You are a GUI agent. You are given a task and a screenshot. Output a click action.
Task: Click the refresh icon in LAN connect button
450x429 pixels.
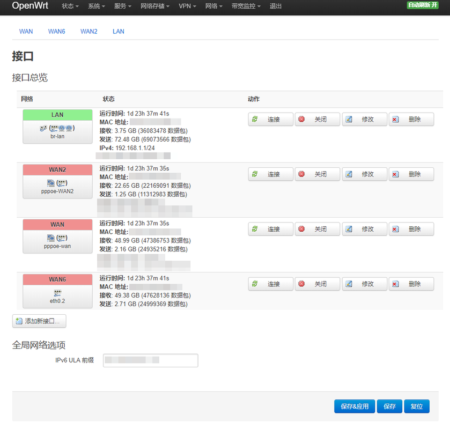(x=255, y=119)
